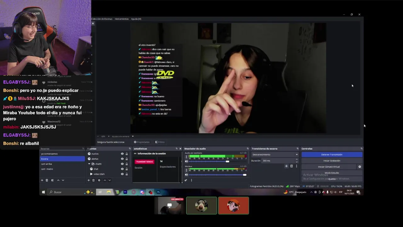Open Windows Start menu
Screen dimensions: 403x227
click(43, 192)
